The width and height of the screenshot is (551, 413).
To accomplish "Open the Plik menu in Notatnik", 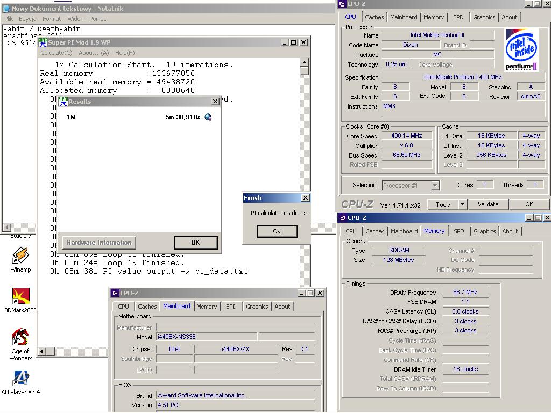I will tap(9, 19).
